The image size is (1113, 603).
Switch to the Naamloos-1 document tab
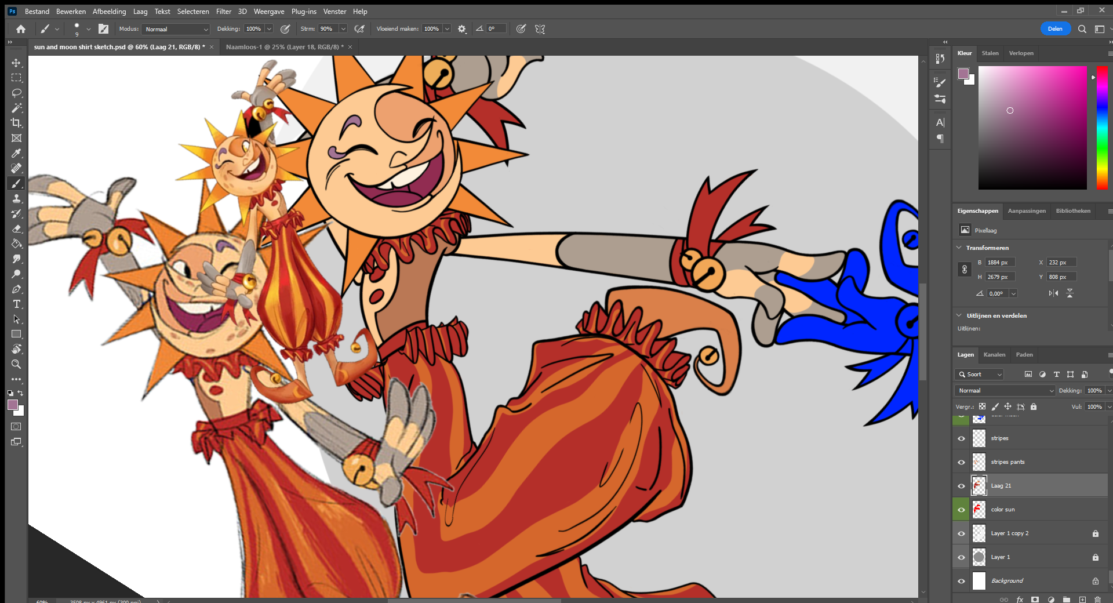(x=285, y=47)
